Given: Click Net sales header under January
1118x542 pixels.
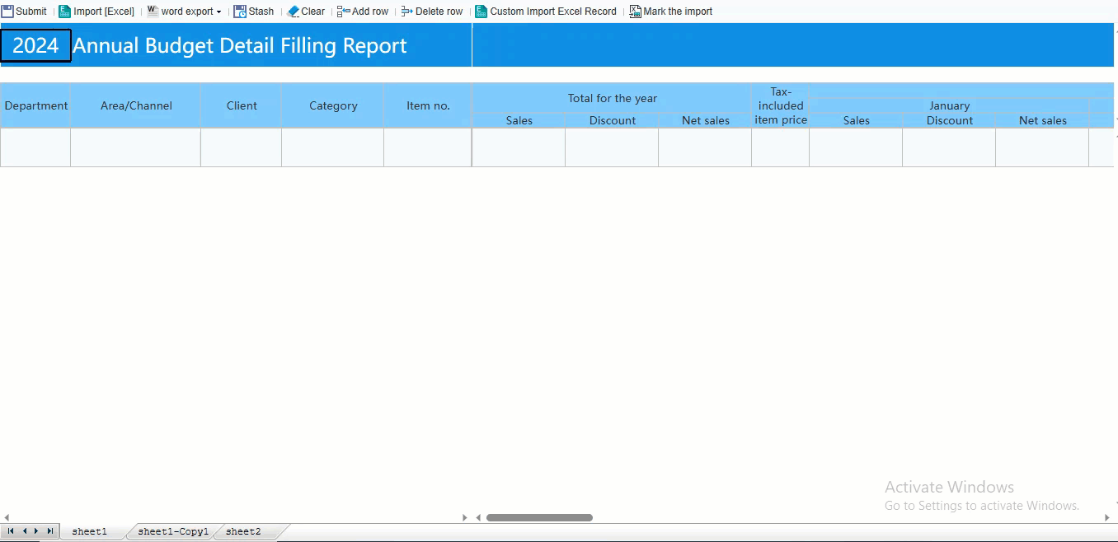Looking at the screenshot, I should pyautogui.click(x=1042, y=120).
